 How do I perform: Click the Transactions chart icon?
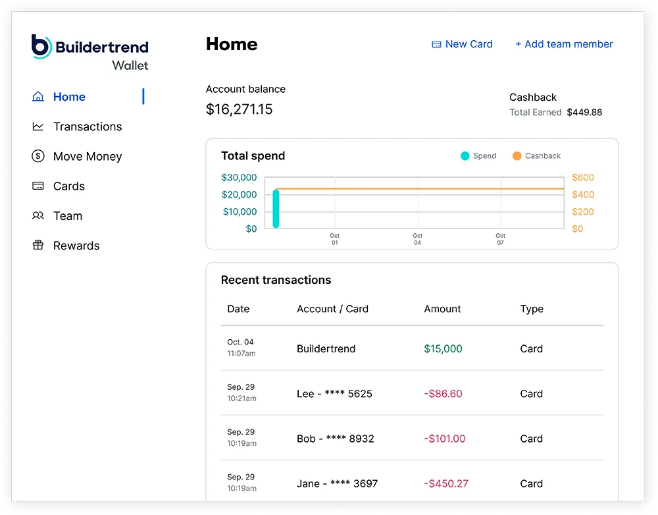pyautogui.click(x=39, y=126)
